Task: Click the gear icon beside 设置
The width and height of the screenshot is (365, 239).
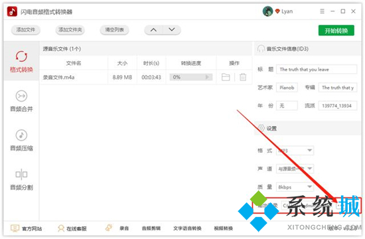Action: (261, 128)
